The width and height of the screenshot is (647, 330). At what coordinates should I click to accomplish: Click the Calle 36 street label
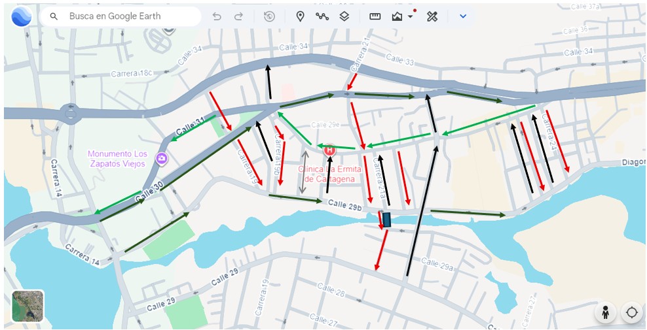[x=576, y=30]
